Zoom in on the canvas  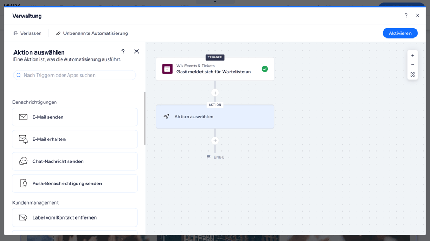click(x=412, y=56)
